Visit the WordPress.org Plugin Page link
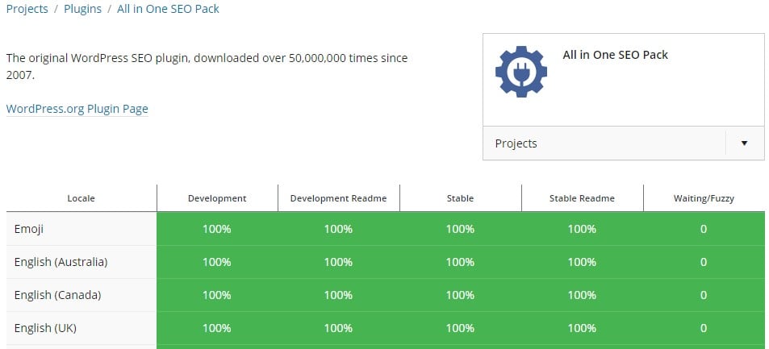Screen dimensions: 769x349 point(77,108)
